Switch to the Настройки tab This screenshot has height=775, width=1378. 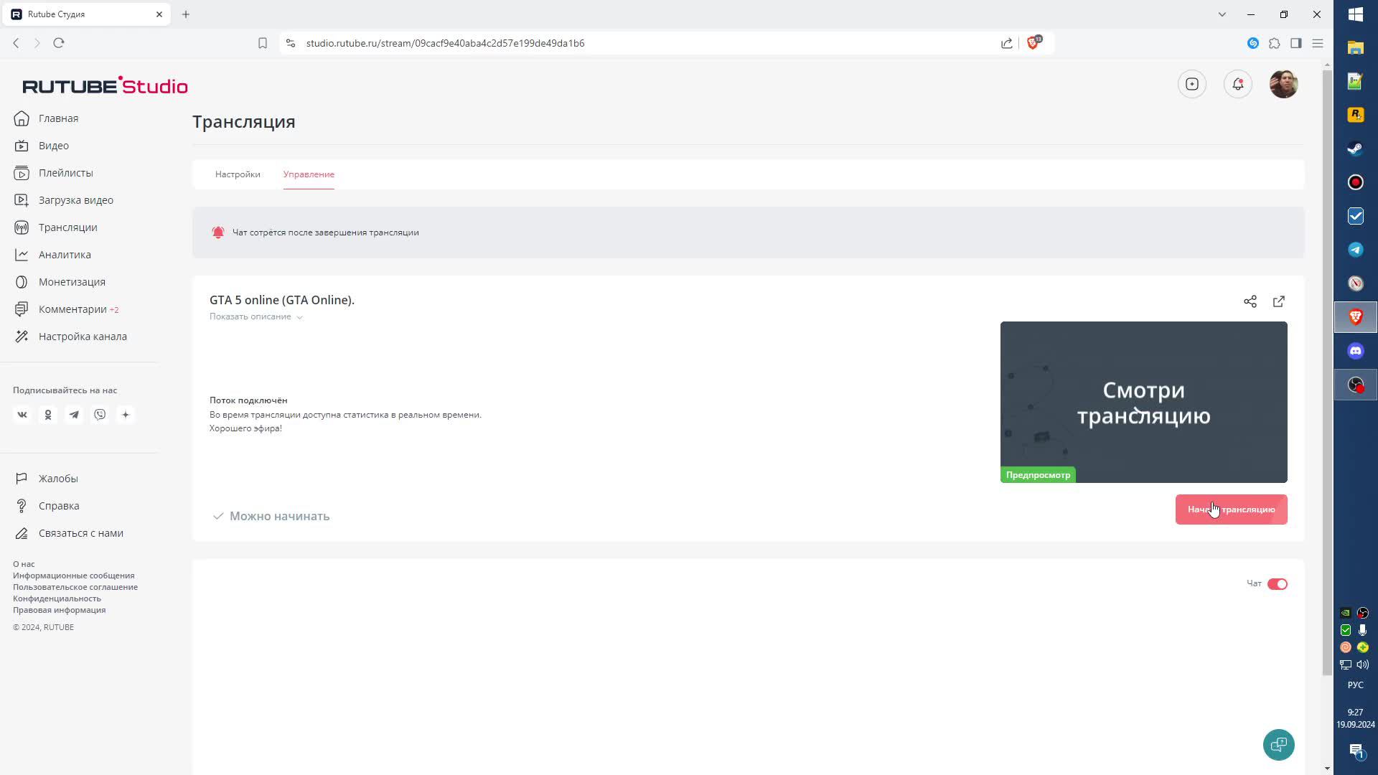[x=238, y=174]
